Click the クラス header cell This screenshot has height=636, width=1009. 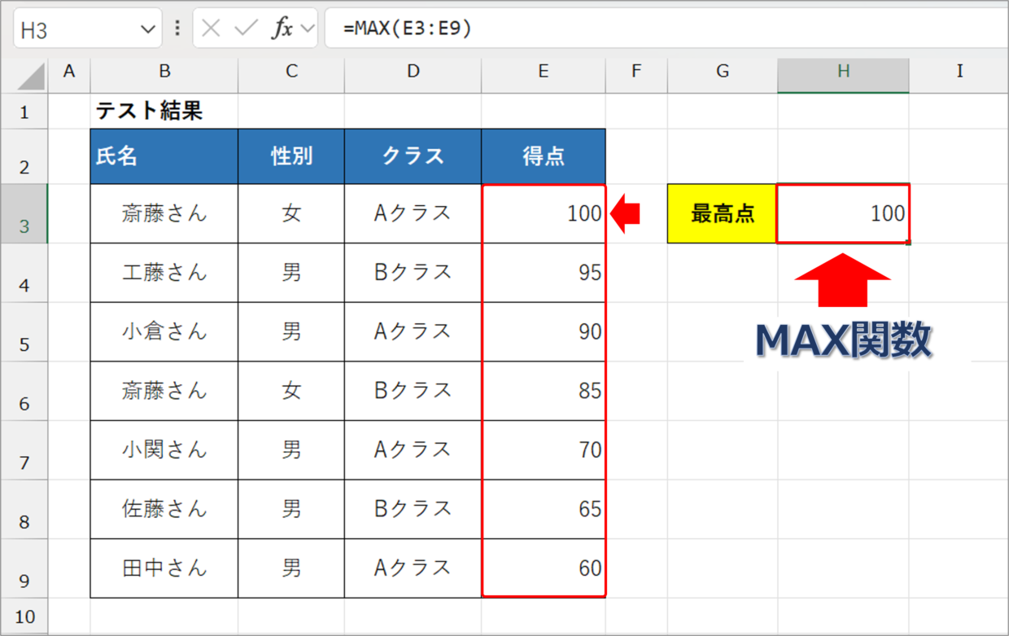[x=413, y=156]
